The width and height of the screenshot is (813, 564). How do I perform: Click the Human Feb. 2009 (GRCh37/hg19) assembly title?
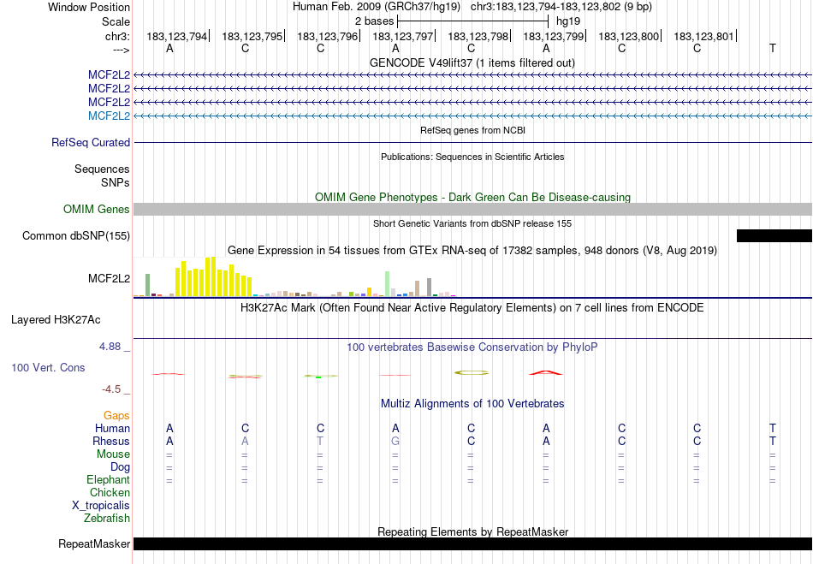click(377, 7)
